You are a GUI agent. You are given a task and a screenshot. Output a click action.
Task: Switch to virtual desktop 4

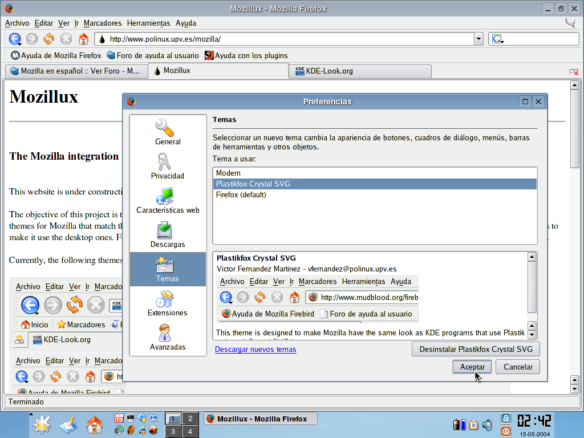click(190, 431)
